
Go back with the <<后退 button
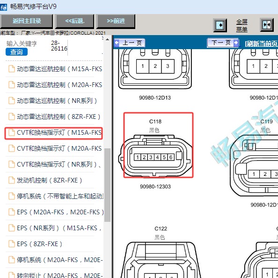point(74,21)
